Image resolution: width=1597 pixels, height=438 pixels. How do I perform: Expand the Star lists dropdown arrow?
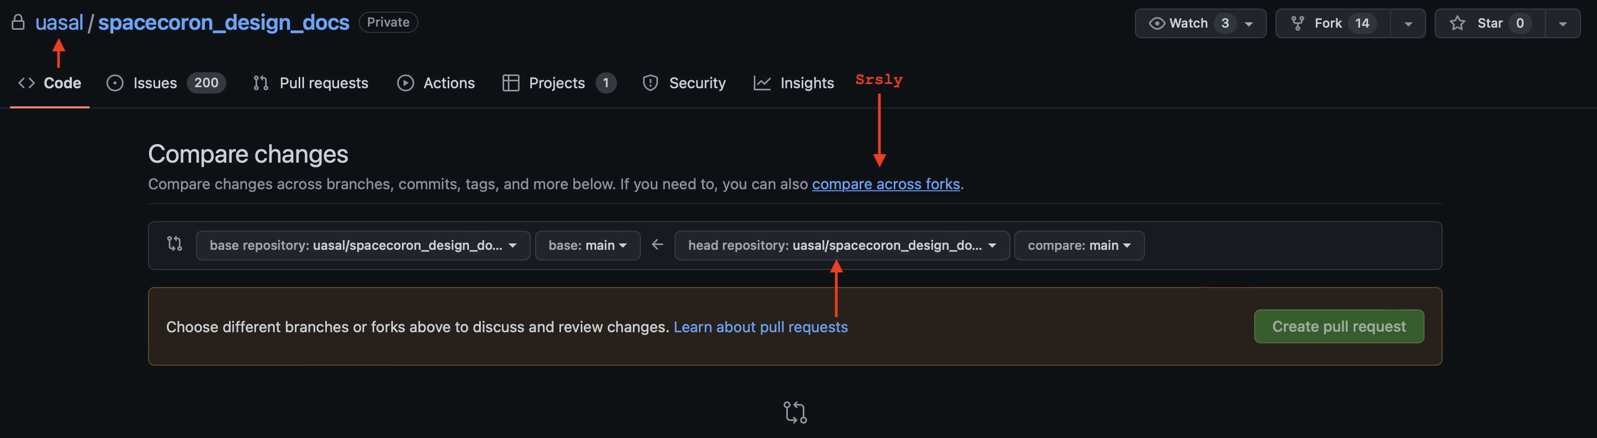[x=1563, y=23]
